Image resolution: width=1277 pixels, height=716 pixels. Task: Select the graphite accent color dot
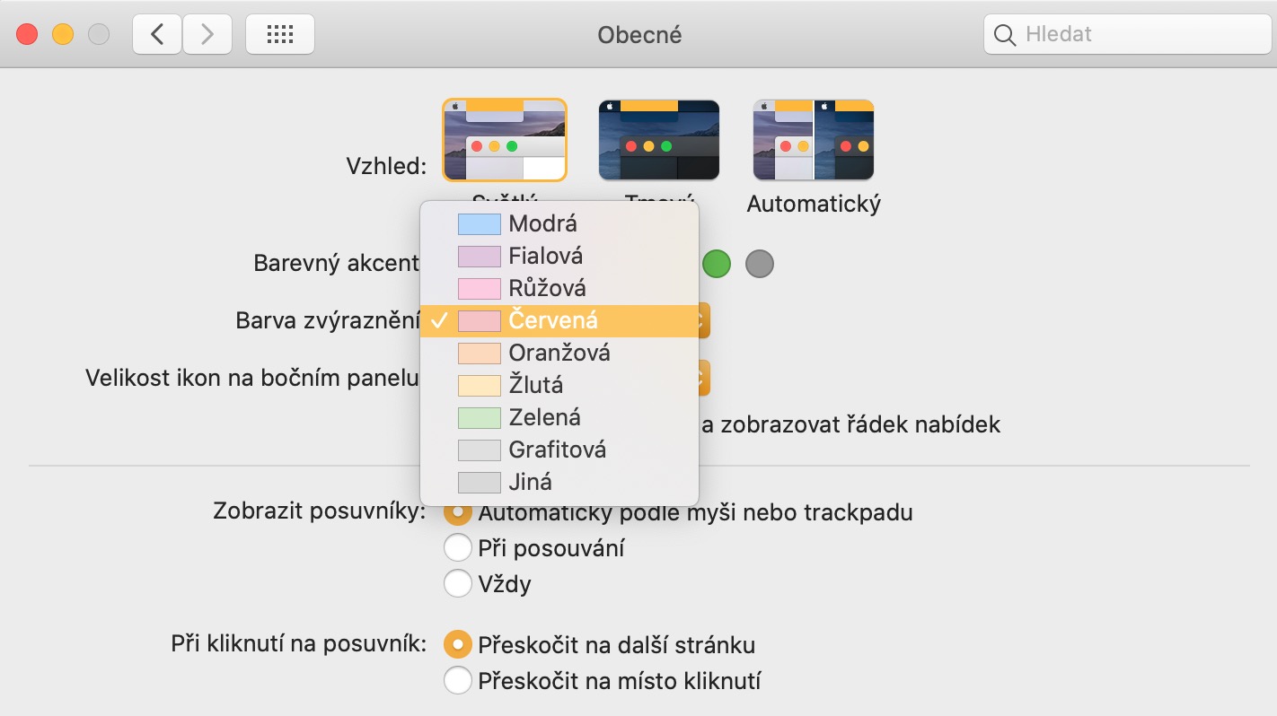click(x=760, y=264)
